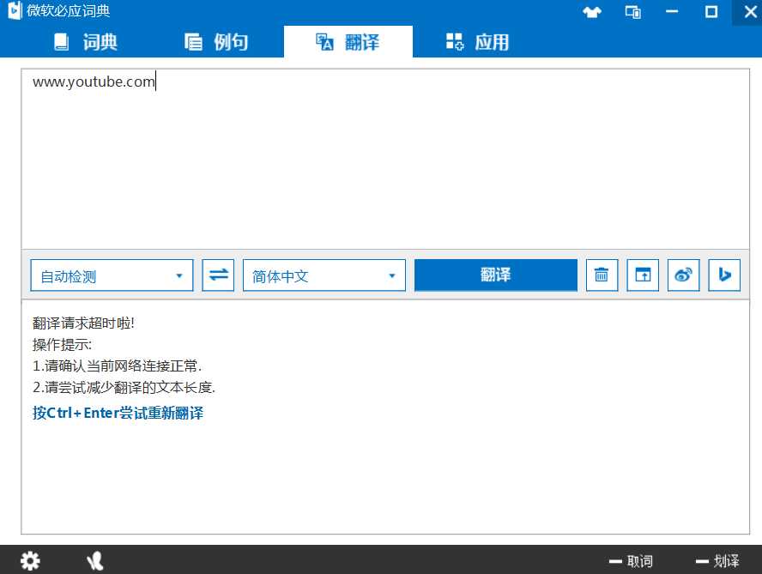762x574 pixels.
Task: Open Bing search icon button
Action: pyautogui.click(x=724, y=275)
